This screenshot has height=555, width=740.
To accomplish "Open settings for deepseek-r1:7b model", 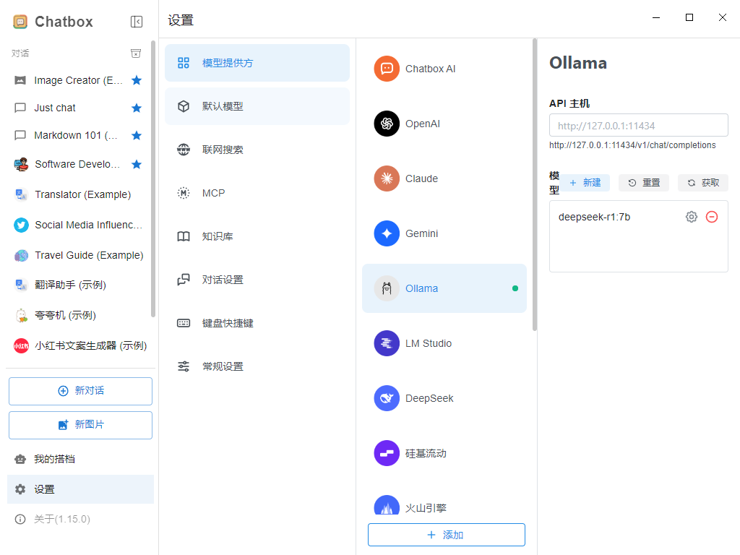I will pos(692,217).
